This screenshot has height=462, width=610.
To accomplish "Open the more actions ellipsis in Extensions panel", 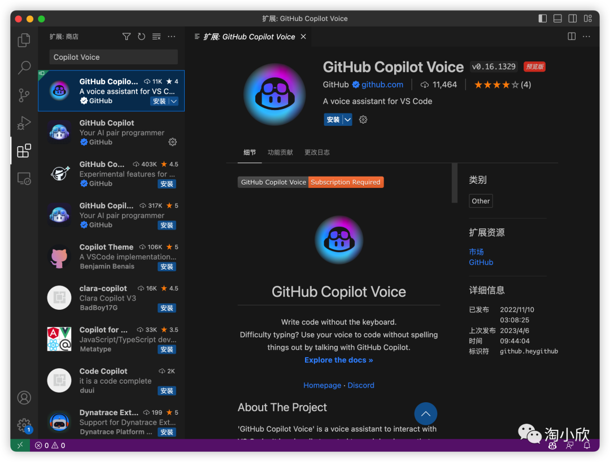I will click(x=172, y=36).
